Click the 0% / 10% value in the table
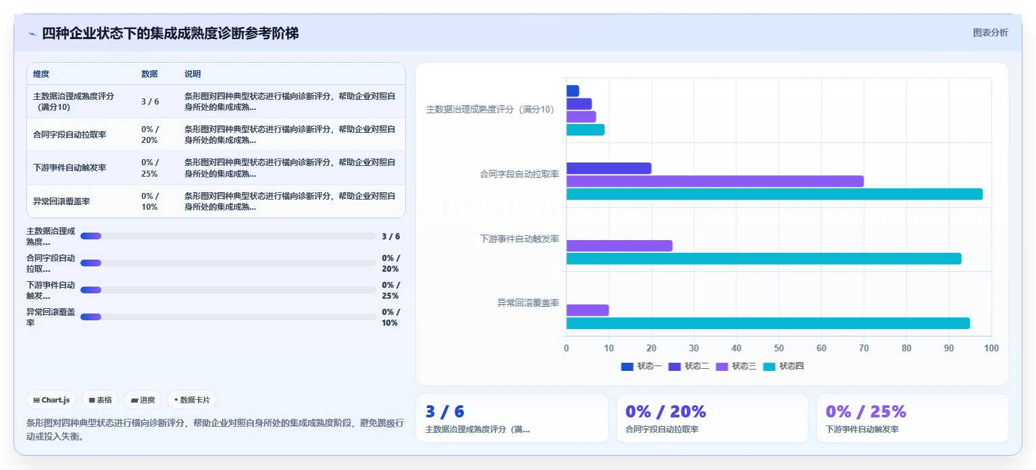Screen dimensions: 1036x470 (150, 202)
